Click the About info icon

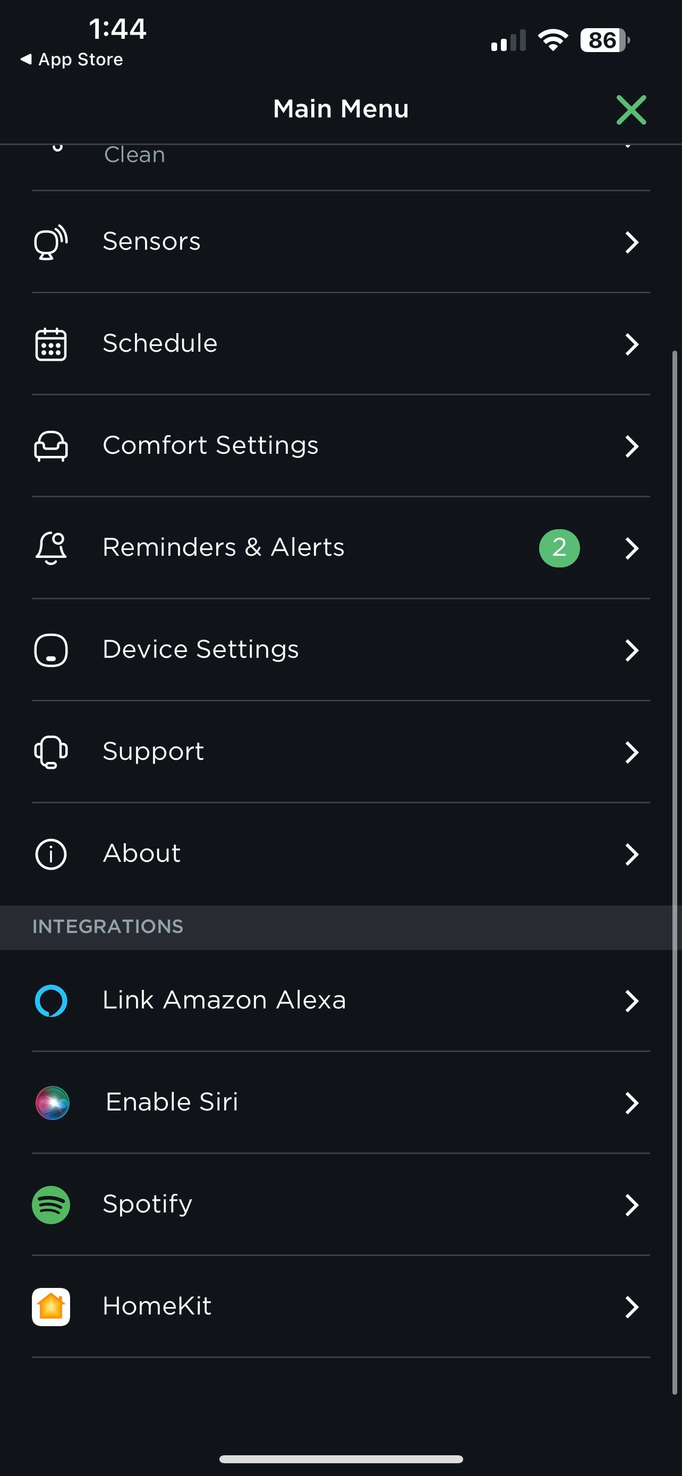(50, 854)
